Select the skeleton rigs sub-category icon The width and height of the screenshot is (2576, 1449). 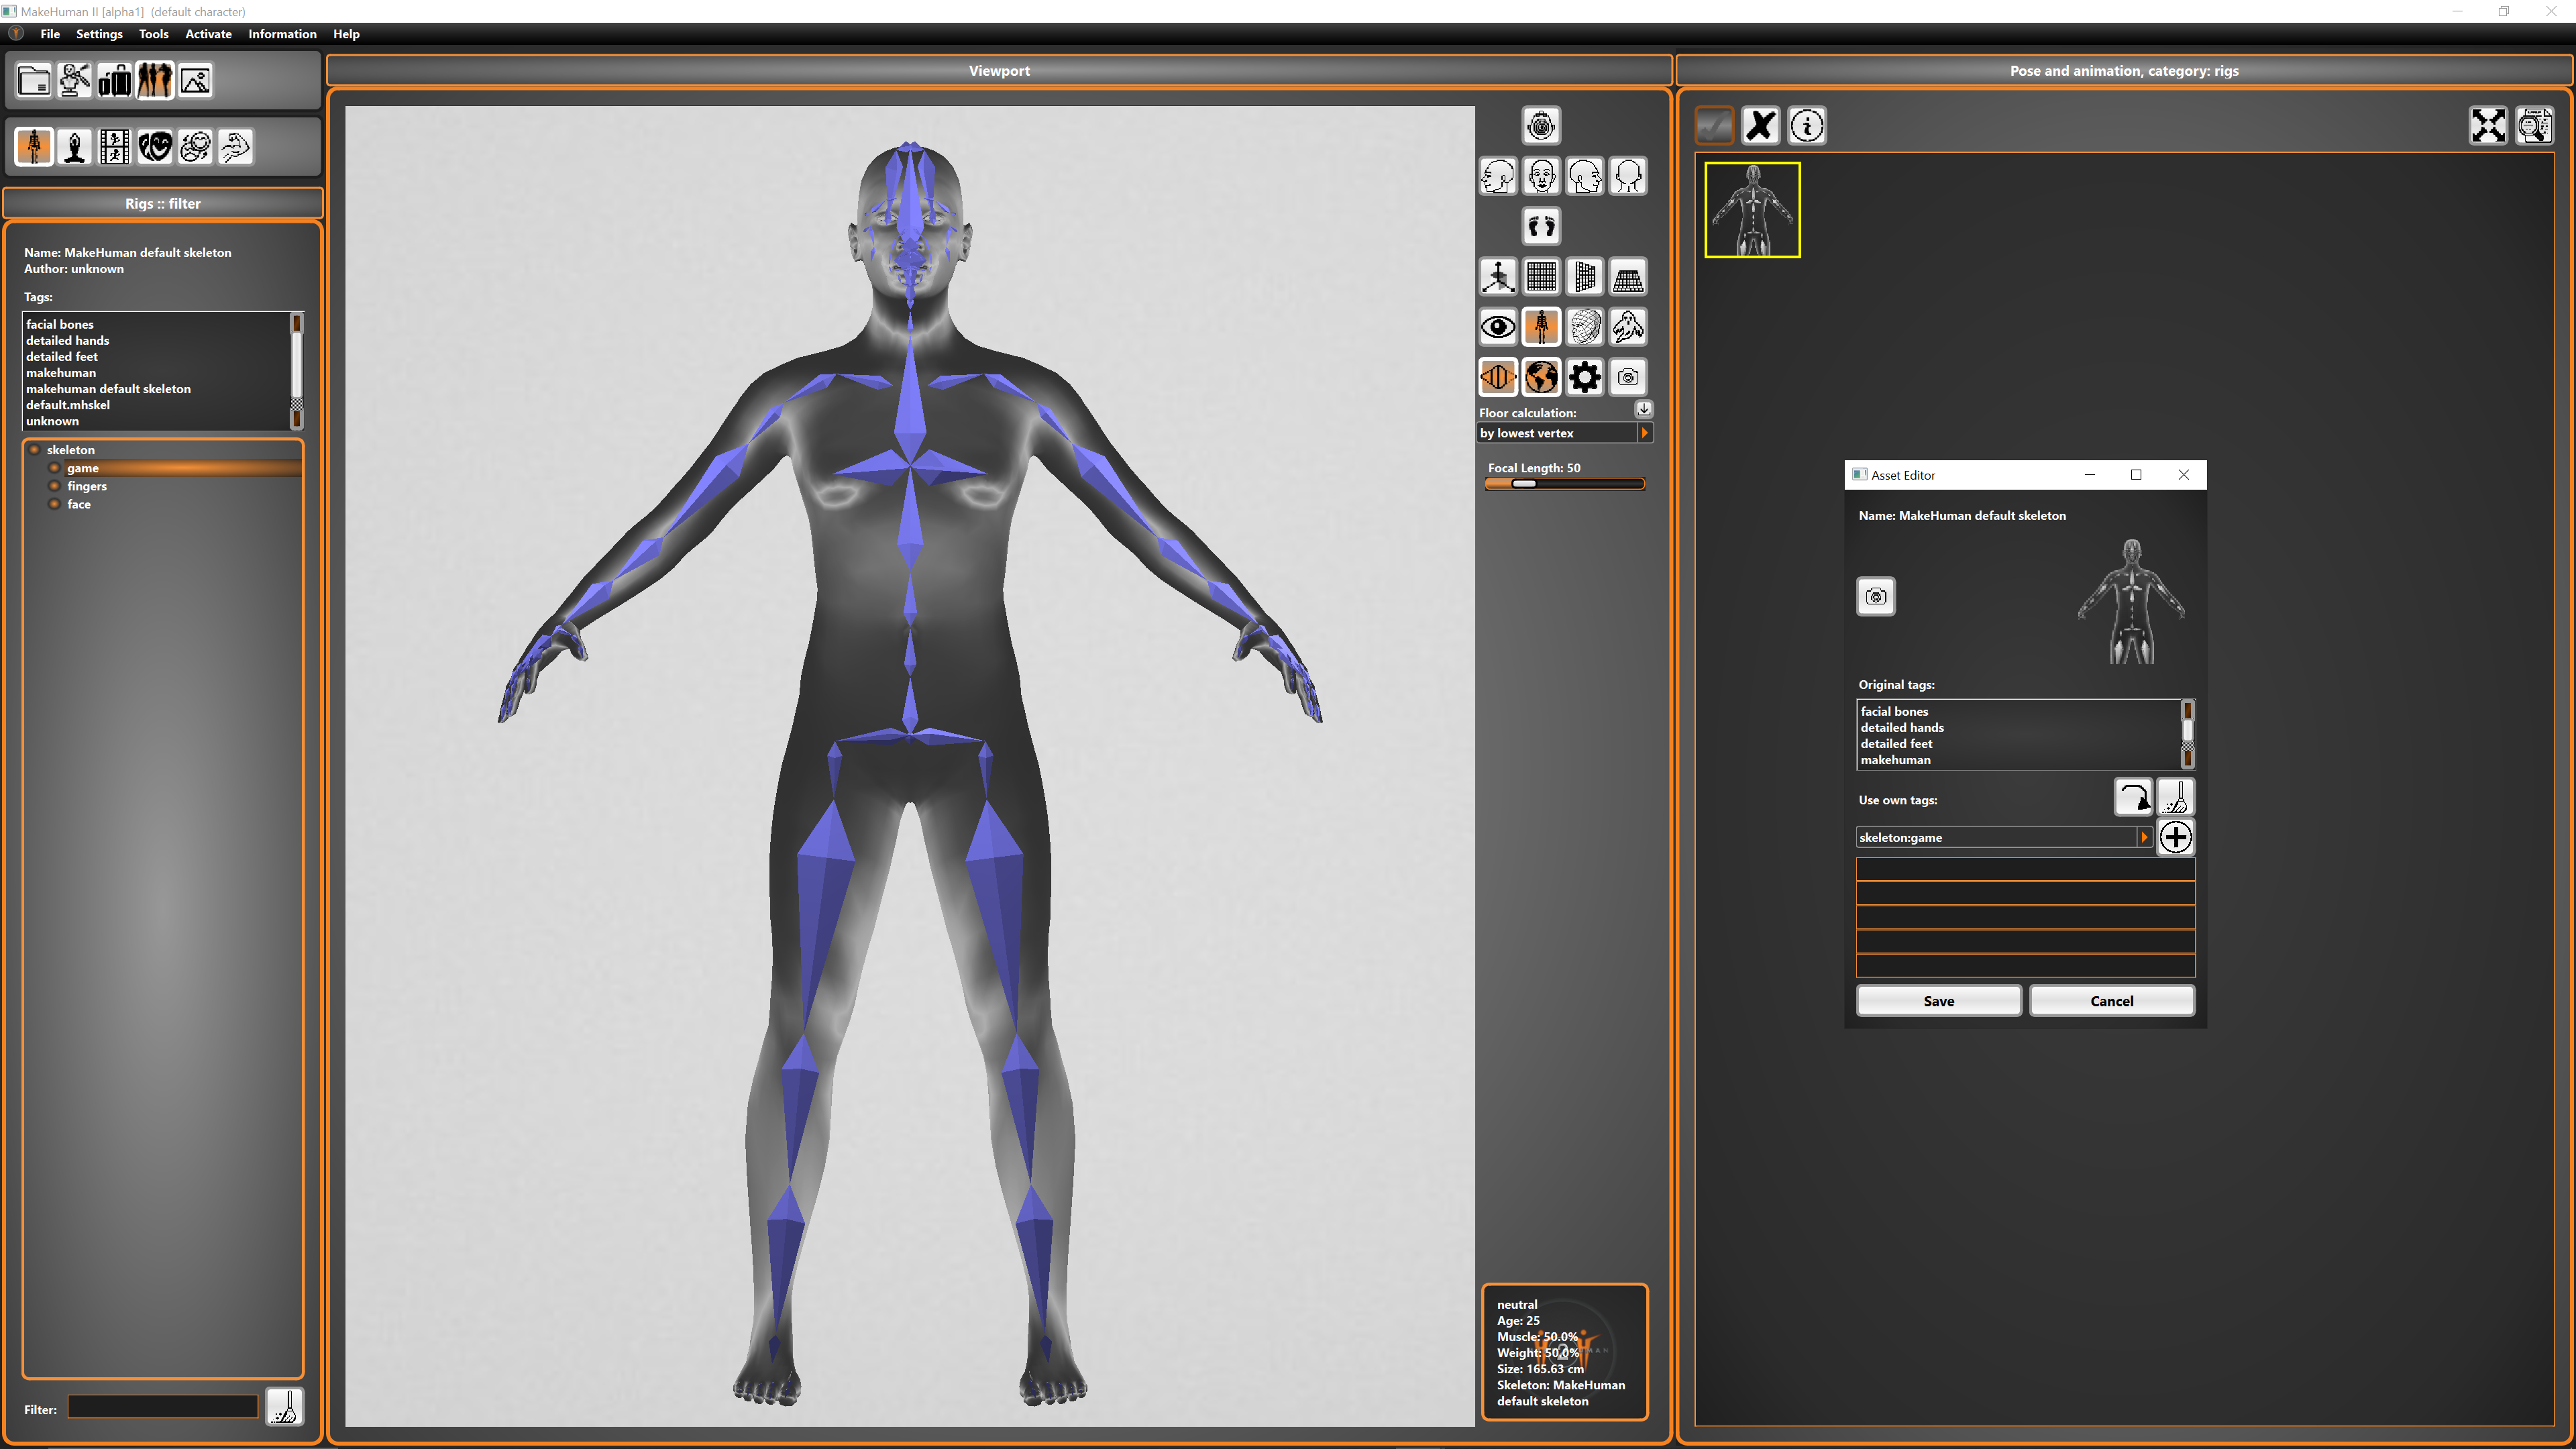tap(34, 147)
